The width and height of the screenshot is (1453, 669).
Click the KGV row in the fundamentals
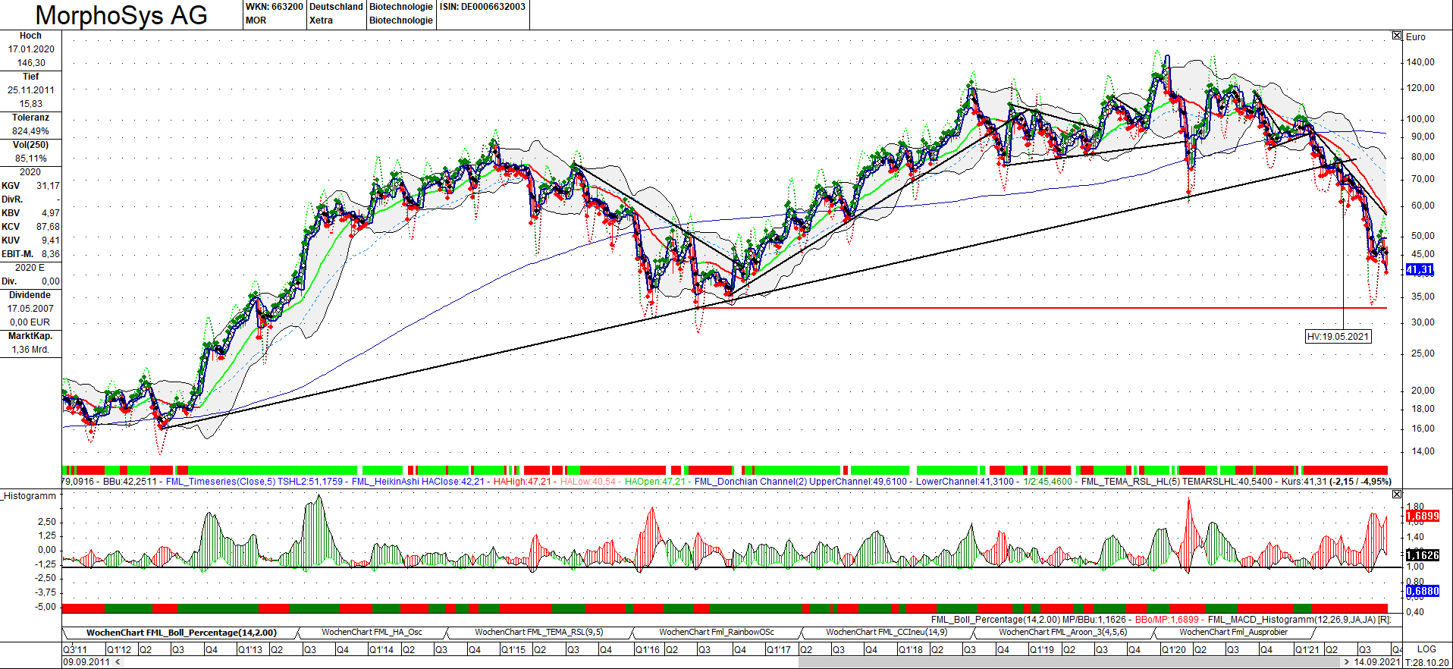[x=30, y=186]
